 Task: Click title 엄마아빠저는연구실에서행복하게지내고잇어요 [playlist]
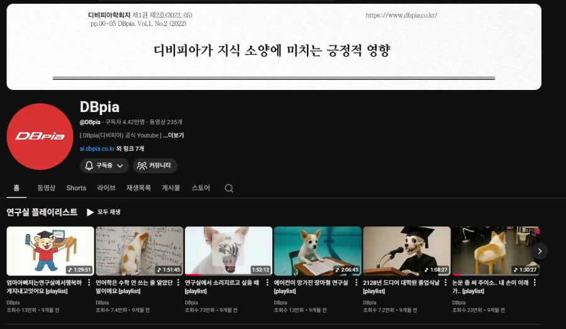pyautogui.click(x=44, y=287)
